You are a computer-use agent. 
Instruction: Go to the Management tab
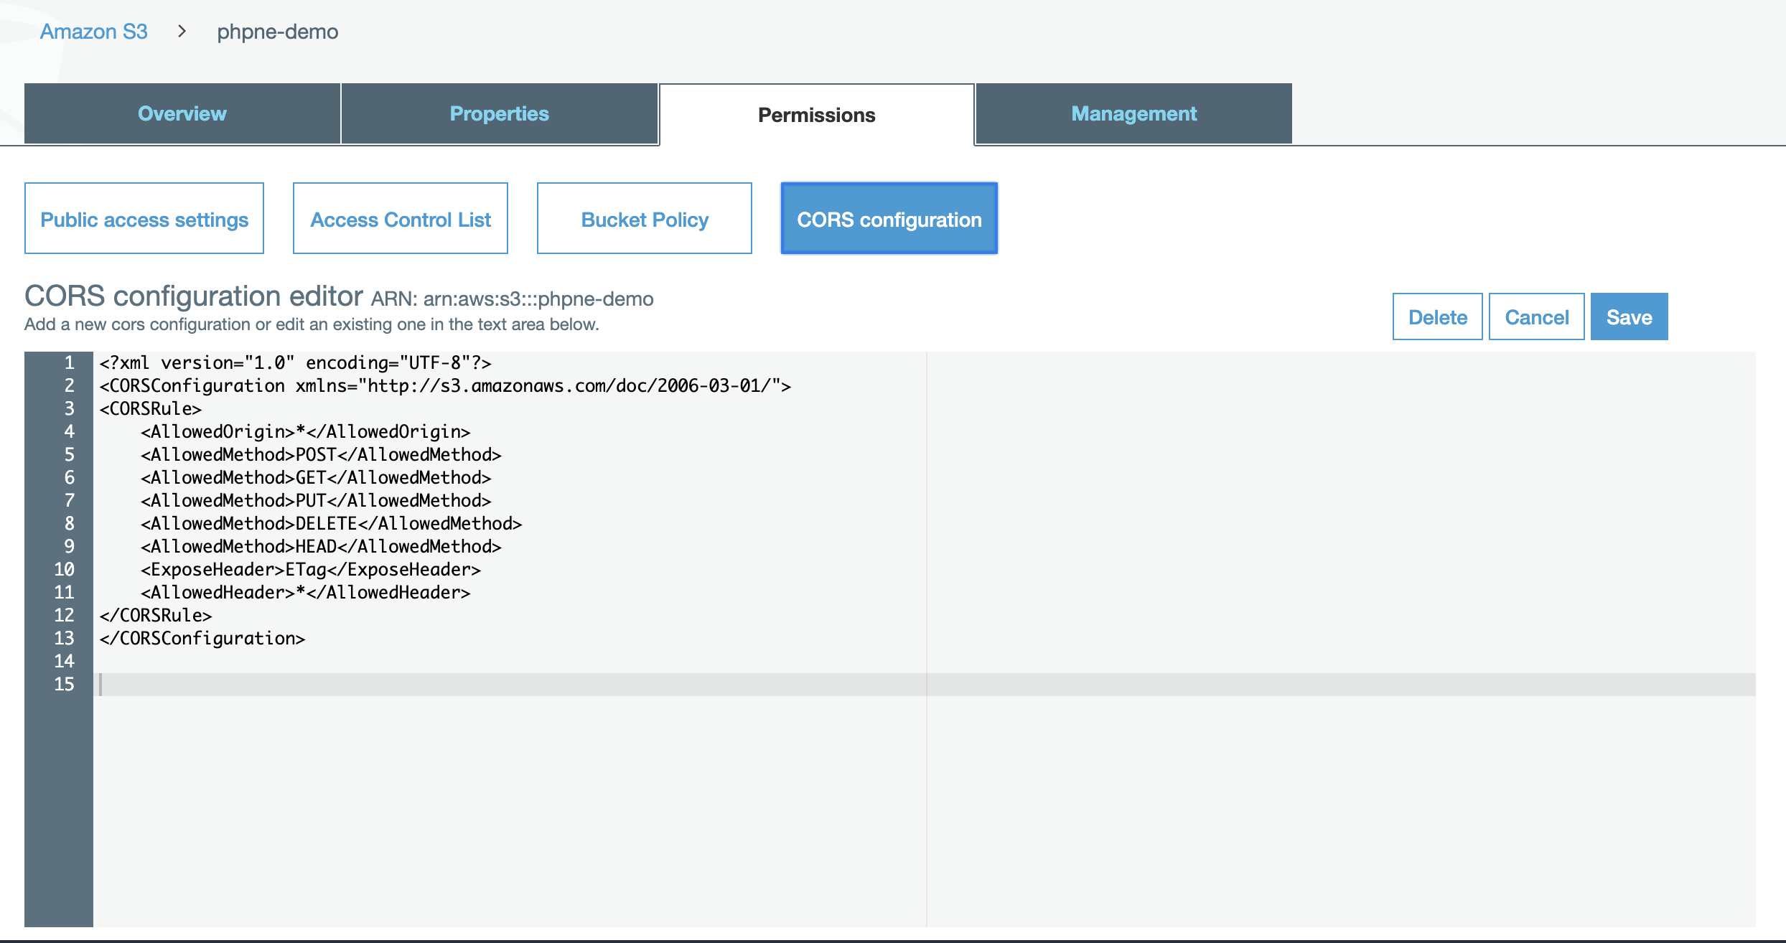tap(1133, 113)
